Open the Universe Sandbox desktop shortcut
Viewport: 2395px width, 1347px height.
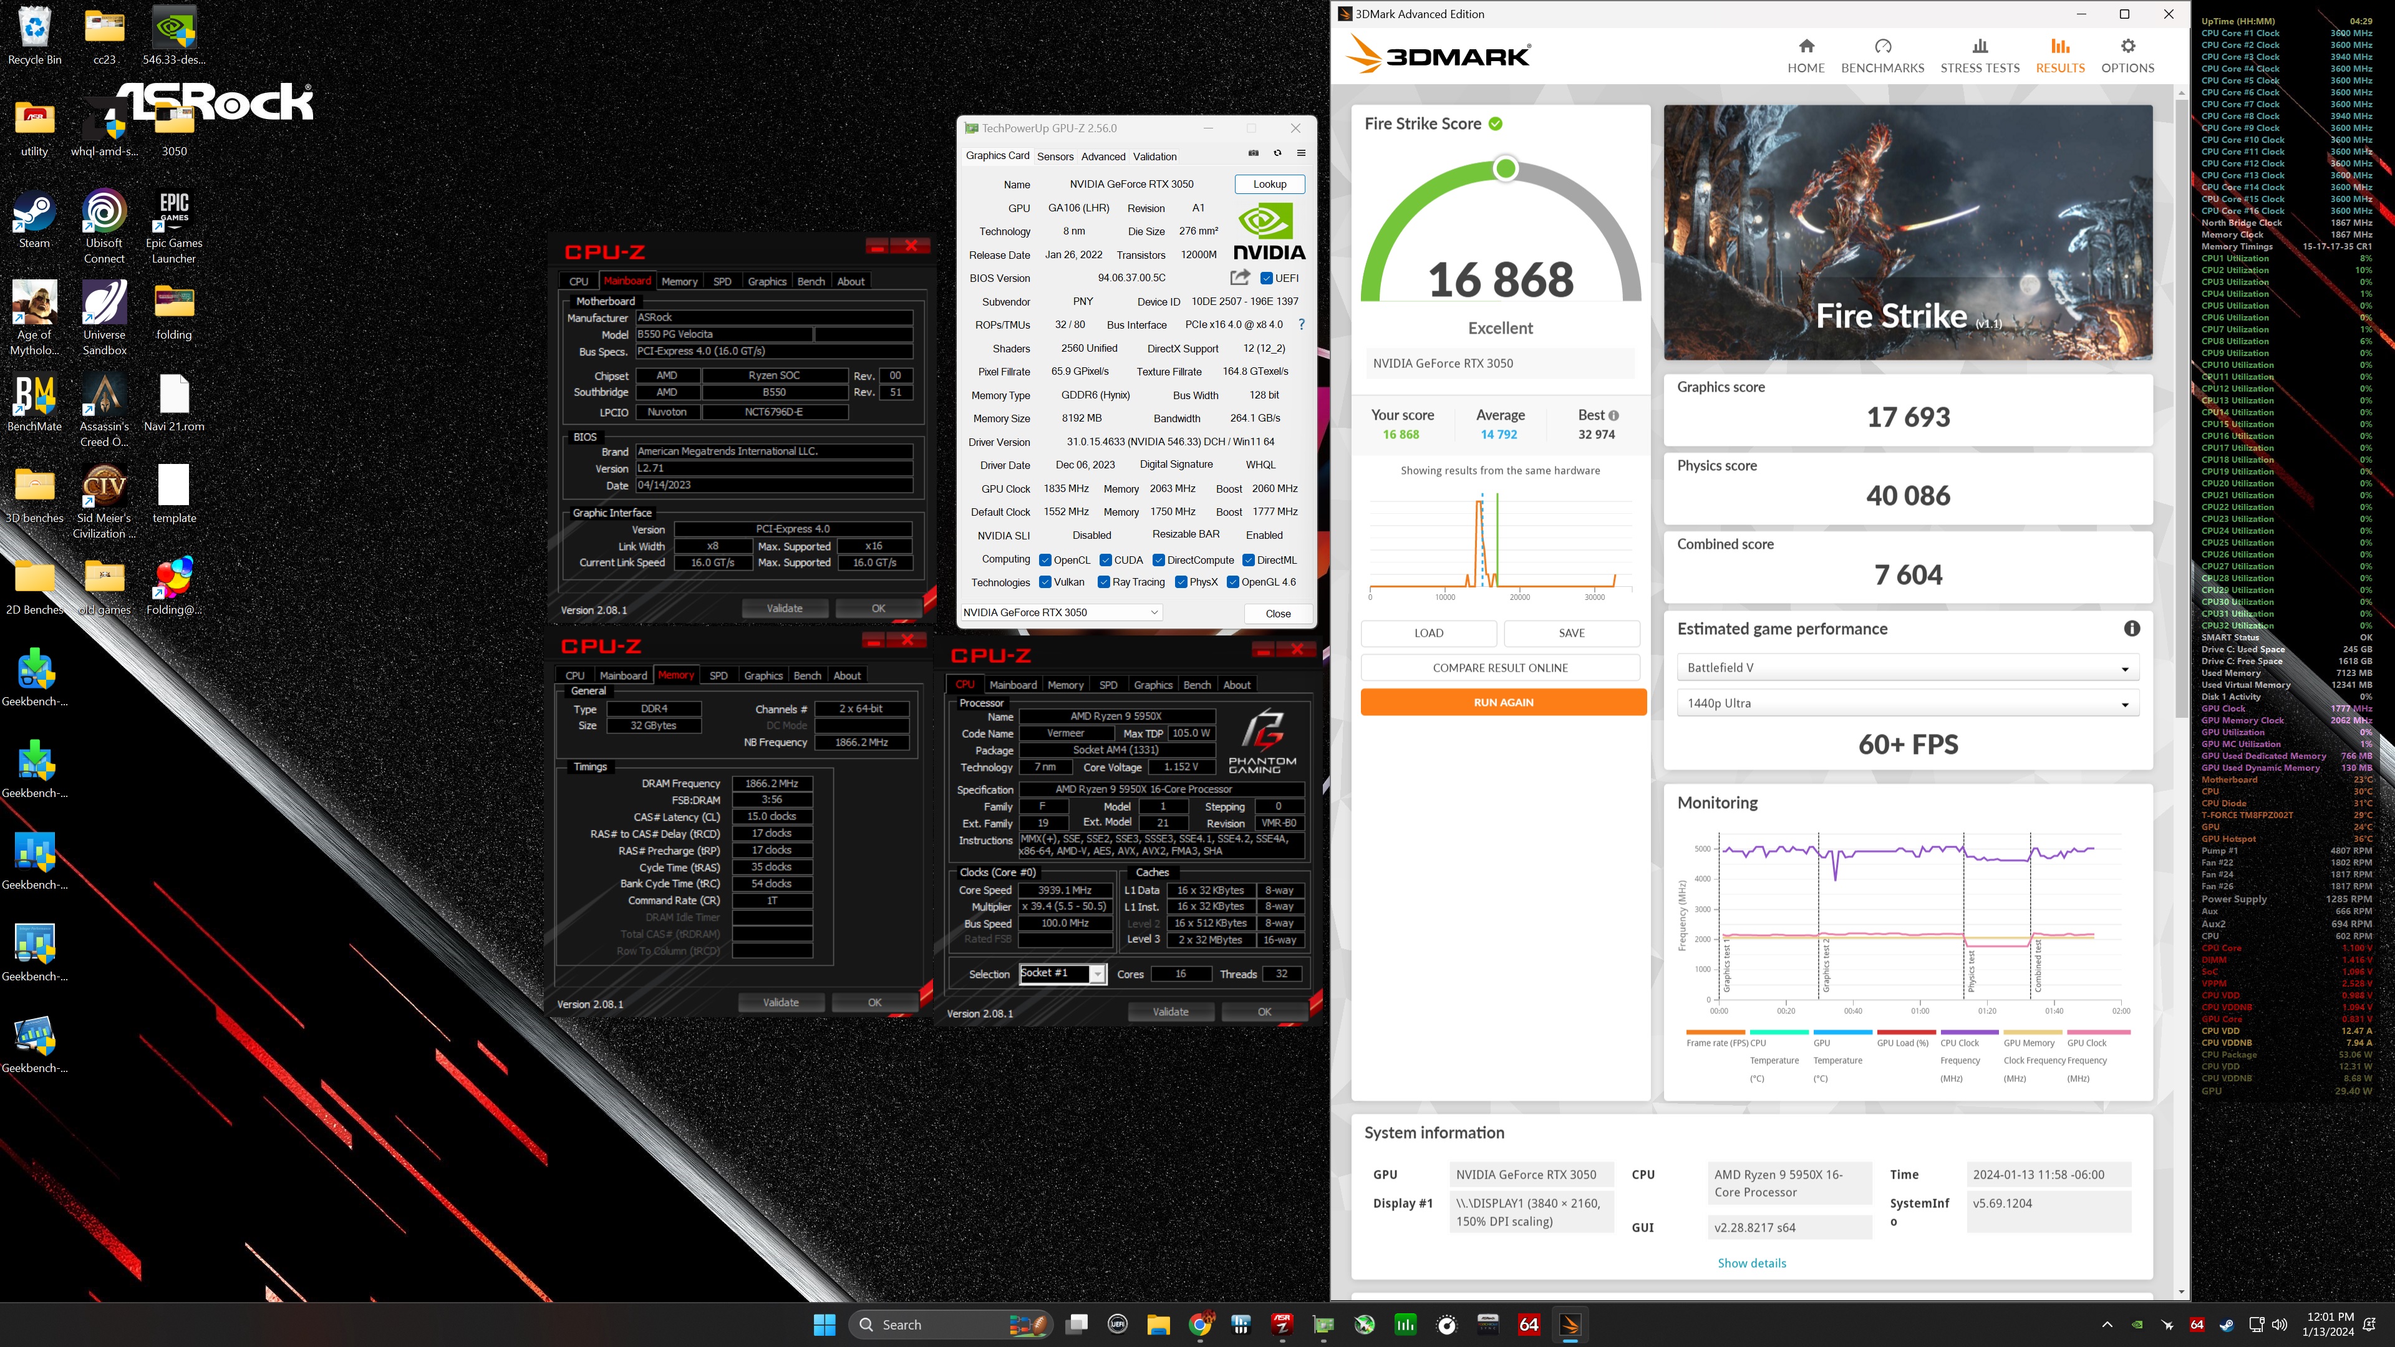click(x=104, y=318)
